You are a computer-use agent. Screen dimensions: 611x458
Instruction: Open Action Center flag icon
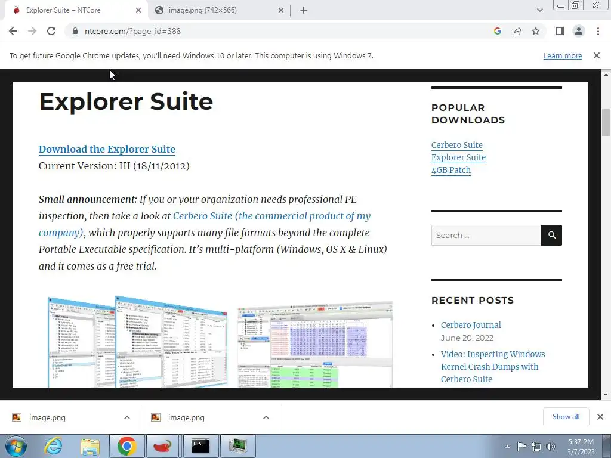coord(521,446)
